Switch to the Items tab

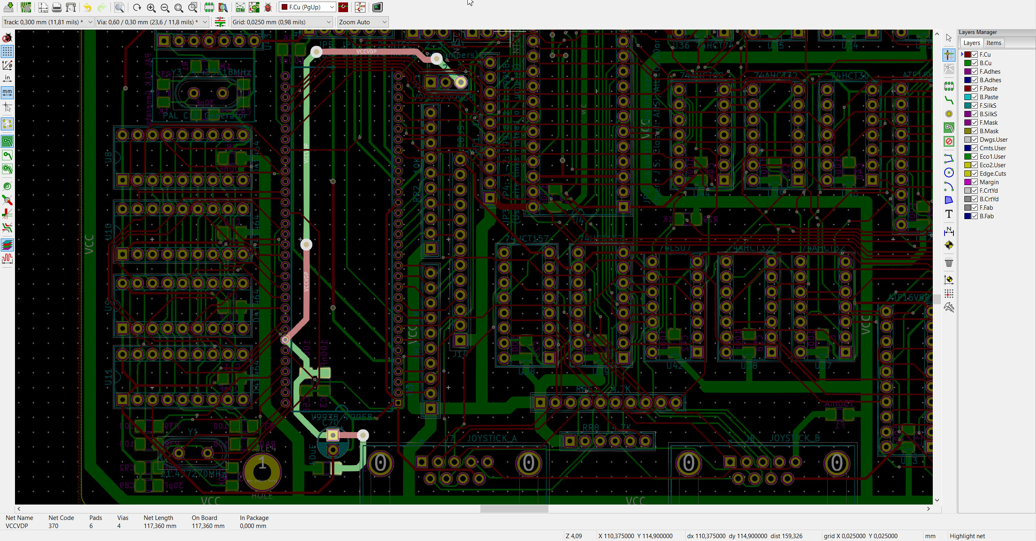click(994, 43)
